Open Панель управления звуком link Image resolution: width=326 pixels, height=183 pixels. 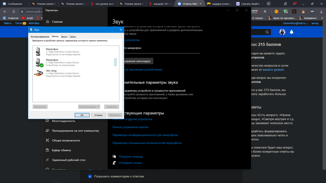130,127
